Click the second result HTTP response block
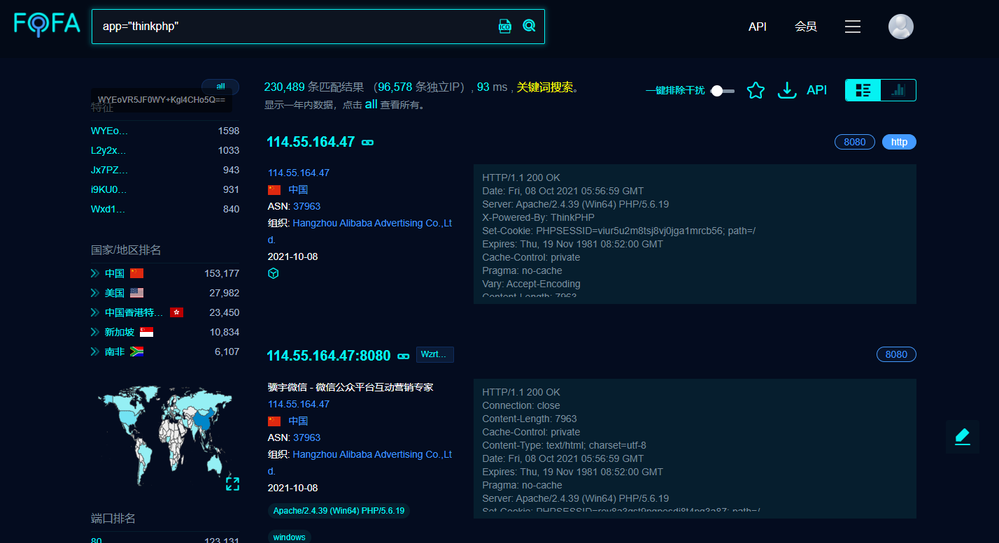 (x=695, y=449)
